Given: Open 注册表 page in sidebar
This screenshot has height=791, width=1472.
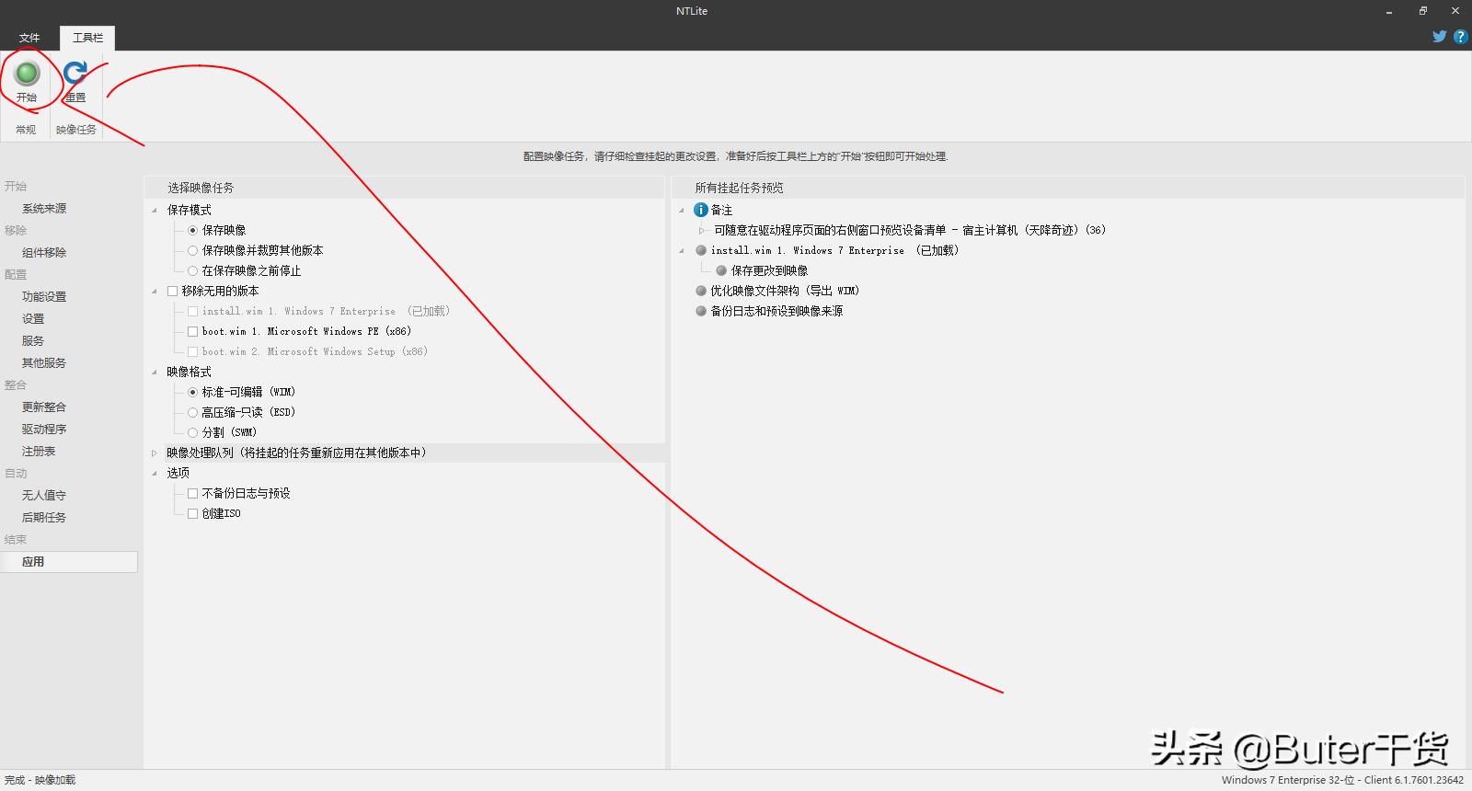Looking at the screenshot, I should [x=39, y=452].
